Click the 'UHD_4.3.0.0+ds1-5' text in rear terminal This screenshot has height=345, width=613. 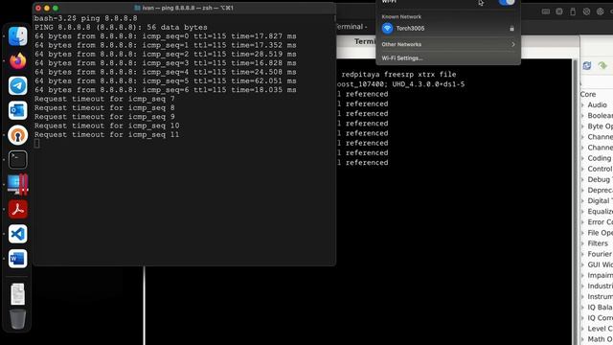[428, 84]
